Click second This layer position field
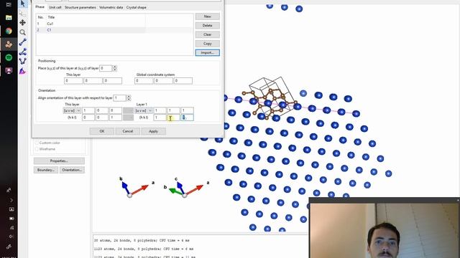460x258 pixels. 93,81
